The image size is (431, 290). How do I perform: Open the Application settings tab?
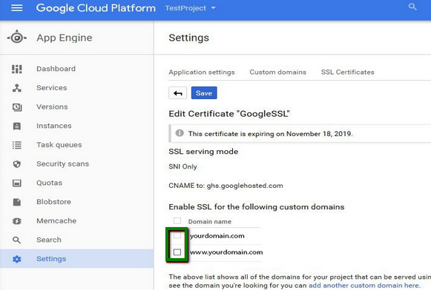coord(202,72)
